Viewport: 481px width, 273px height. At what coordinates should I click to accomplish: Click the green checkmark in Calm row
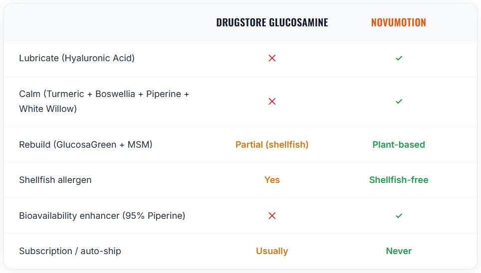(399, 101)
